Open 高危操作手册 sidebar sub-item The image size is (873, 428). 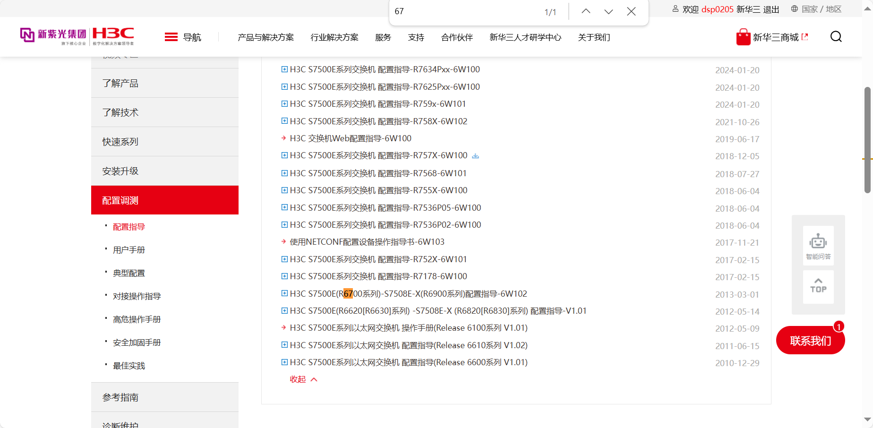pyautogui.click(x=137, y=319)
